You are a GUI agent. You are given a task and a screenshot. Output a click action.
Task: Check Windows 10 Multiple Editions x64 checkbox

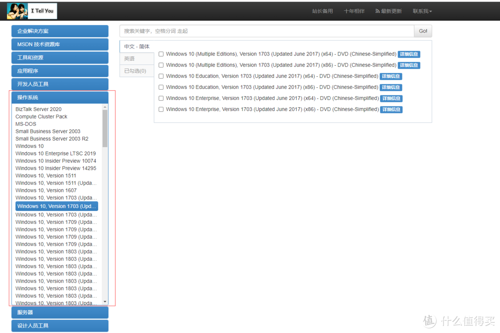tap(161, 54)
